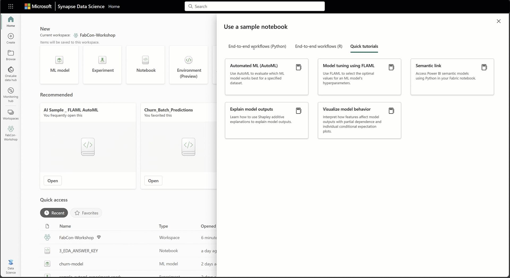The height and width of the screenshot is (278, 510).
Task: Create a new ML model
Action: (x=59, y=65)
